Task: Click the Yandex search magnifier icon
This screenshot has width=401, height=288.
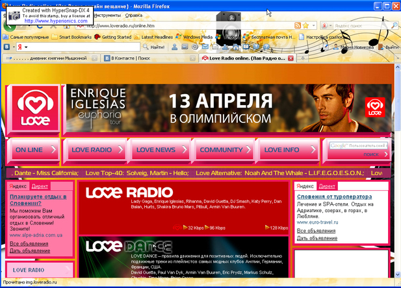Action: click(395, 25)
